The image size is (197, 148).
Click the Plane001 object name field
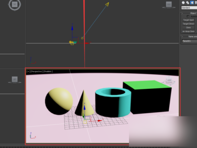189,41
